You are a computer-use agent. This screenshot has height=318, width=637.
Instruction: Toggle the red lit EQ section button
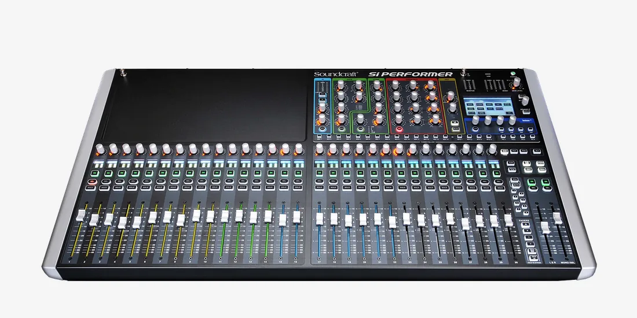[399, 128]
